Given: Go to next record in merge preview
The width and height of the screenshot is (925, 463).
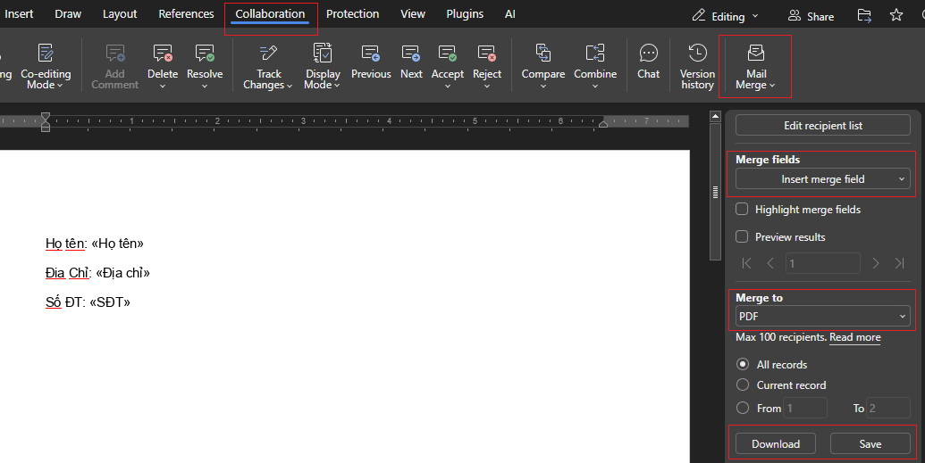Looking at the screenshot, I should pyautogui.click(x=876, y=263).
